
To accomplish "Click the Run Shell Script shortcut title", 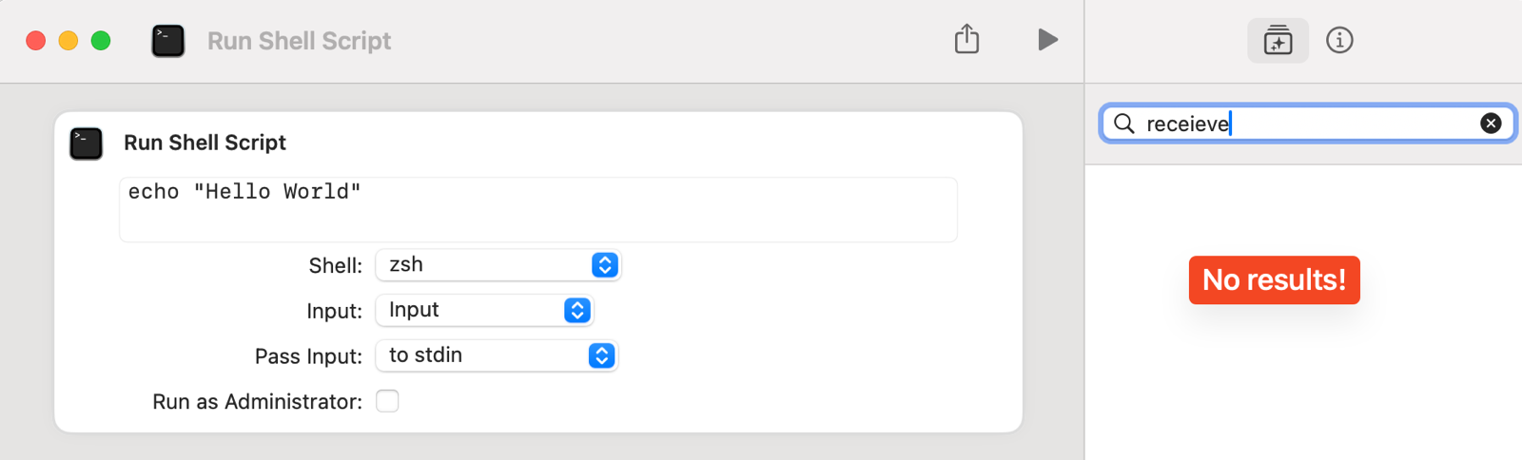I will (299, 41).
